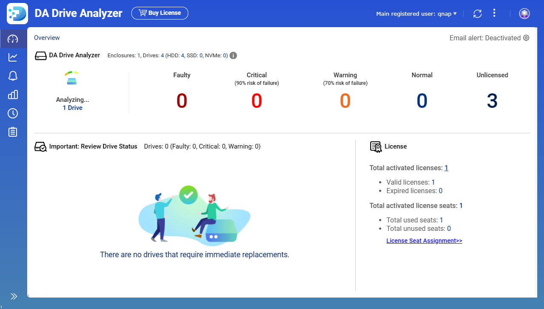Click the total activated licenses number link
Image resolution: width=544 pixels, height=309 pixels.
click(x=446, y=168)
